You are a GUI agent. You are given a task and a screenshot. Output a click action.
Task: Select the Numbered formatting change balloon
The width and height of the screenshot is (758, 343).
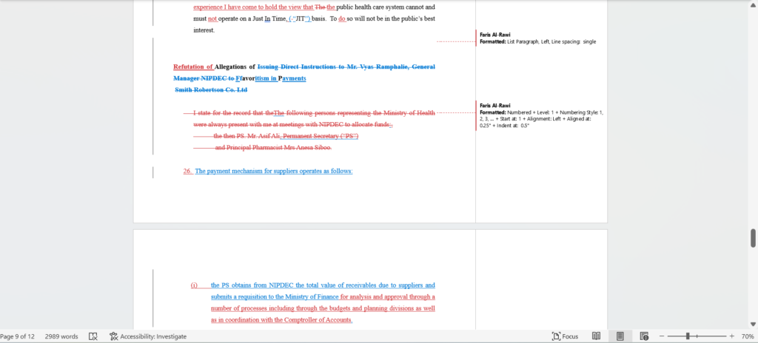(542, 115)
